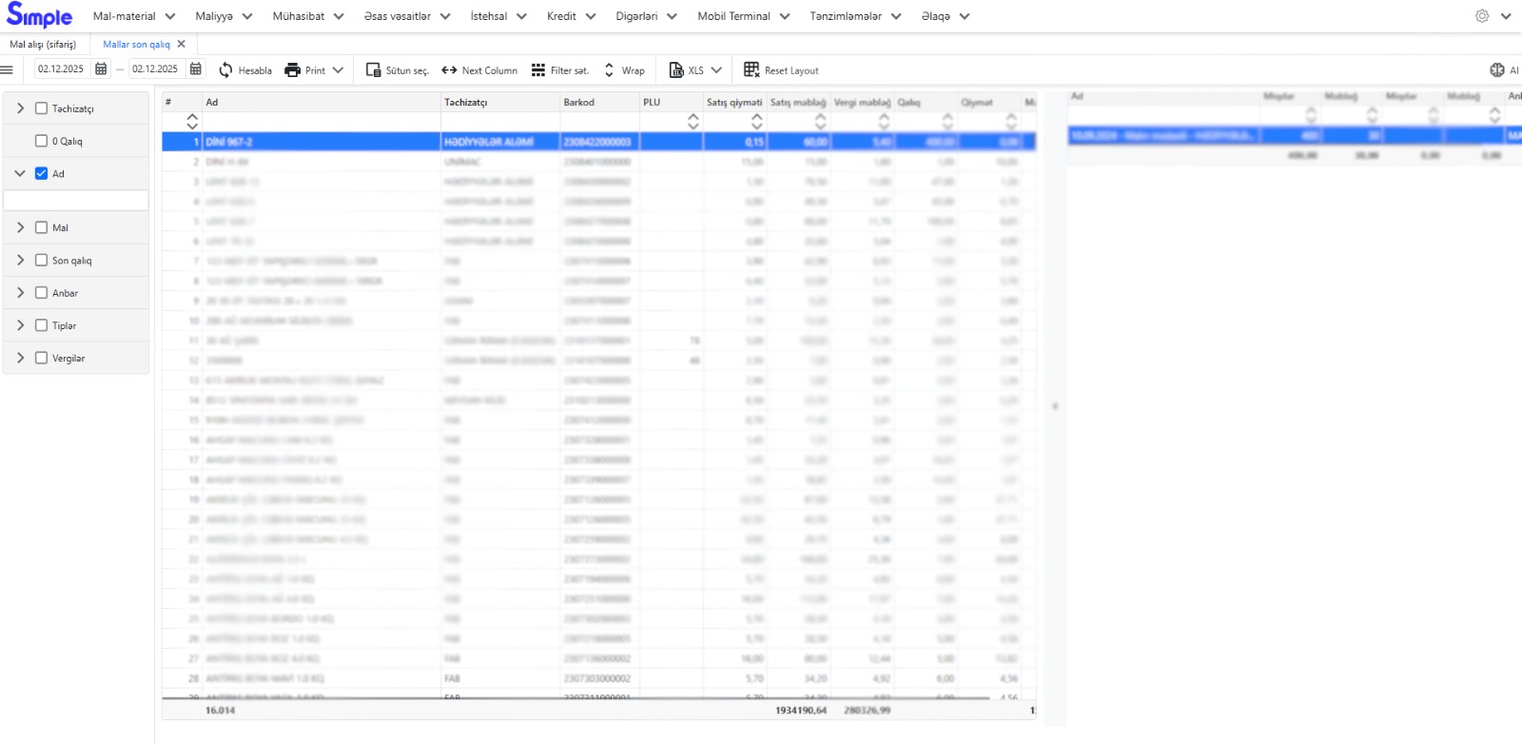The image size is (1522, 744).
Task: Click the Ad filter text field
Action: pyautogui.click(x=76, y=201)
